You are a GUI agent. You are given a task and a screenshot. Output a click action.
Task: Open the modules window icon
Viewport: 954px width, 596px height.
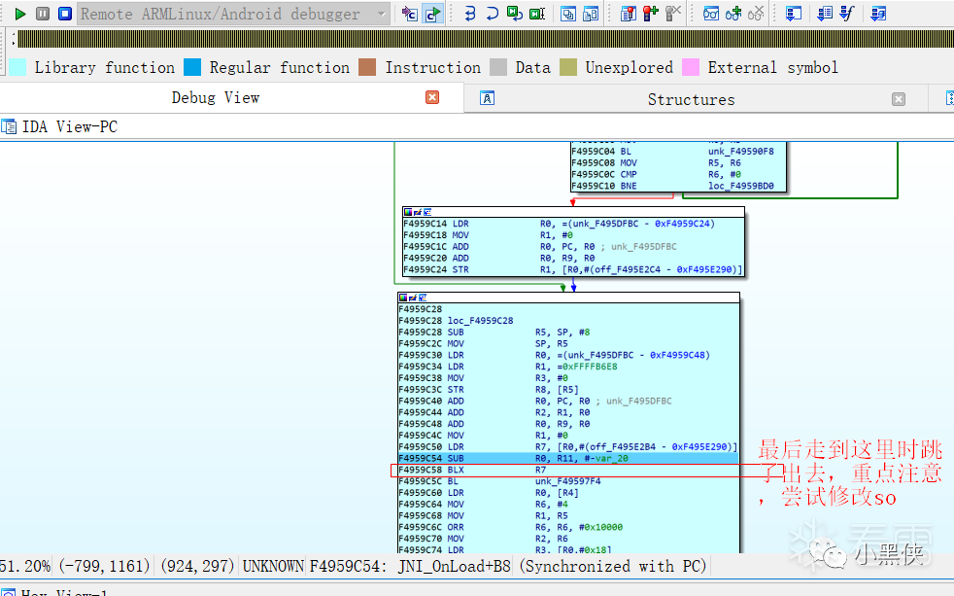(591, 14)
